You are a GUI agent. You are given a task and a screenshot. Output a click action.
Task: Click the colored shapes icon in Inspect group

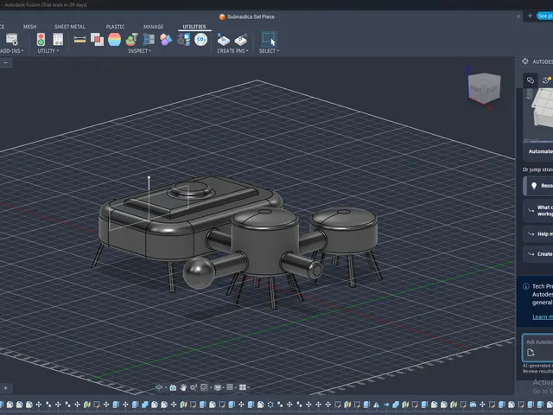point(166,40)
